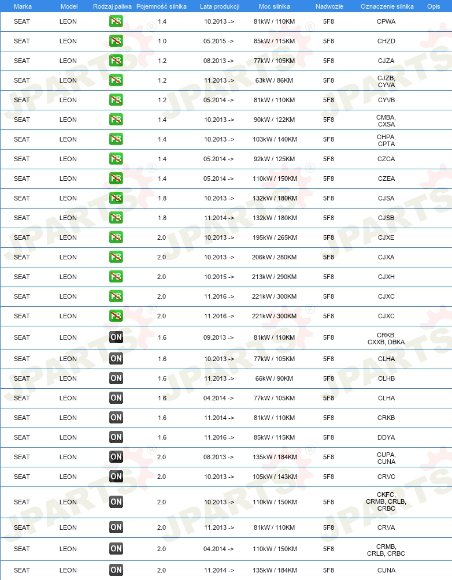
Task: Click the engine code CLHB
Action: click(386, 378)
